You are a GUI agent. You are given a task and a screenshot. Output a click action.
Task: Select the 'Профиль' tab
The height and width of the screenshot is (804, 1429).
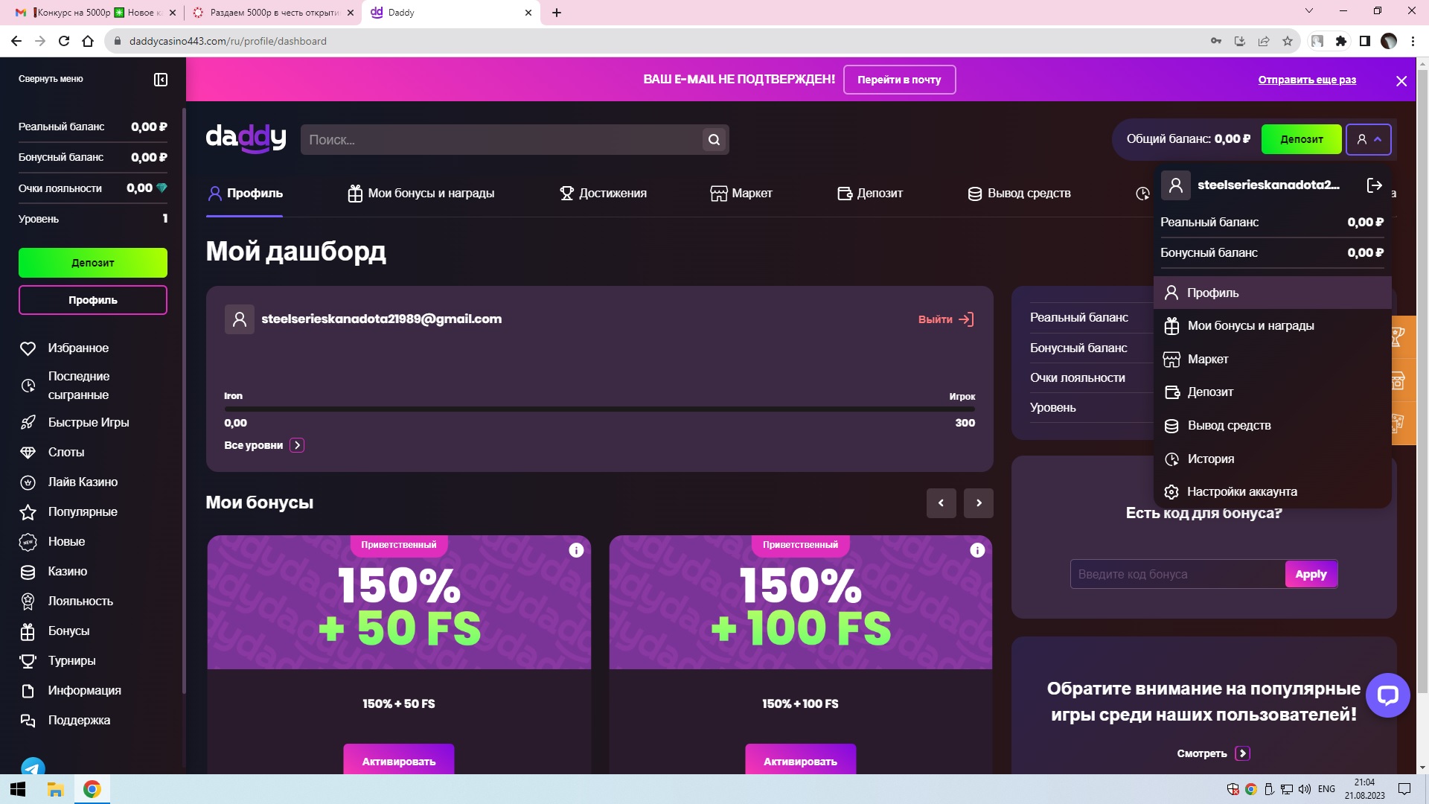pos(245,194)
